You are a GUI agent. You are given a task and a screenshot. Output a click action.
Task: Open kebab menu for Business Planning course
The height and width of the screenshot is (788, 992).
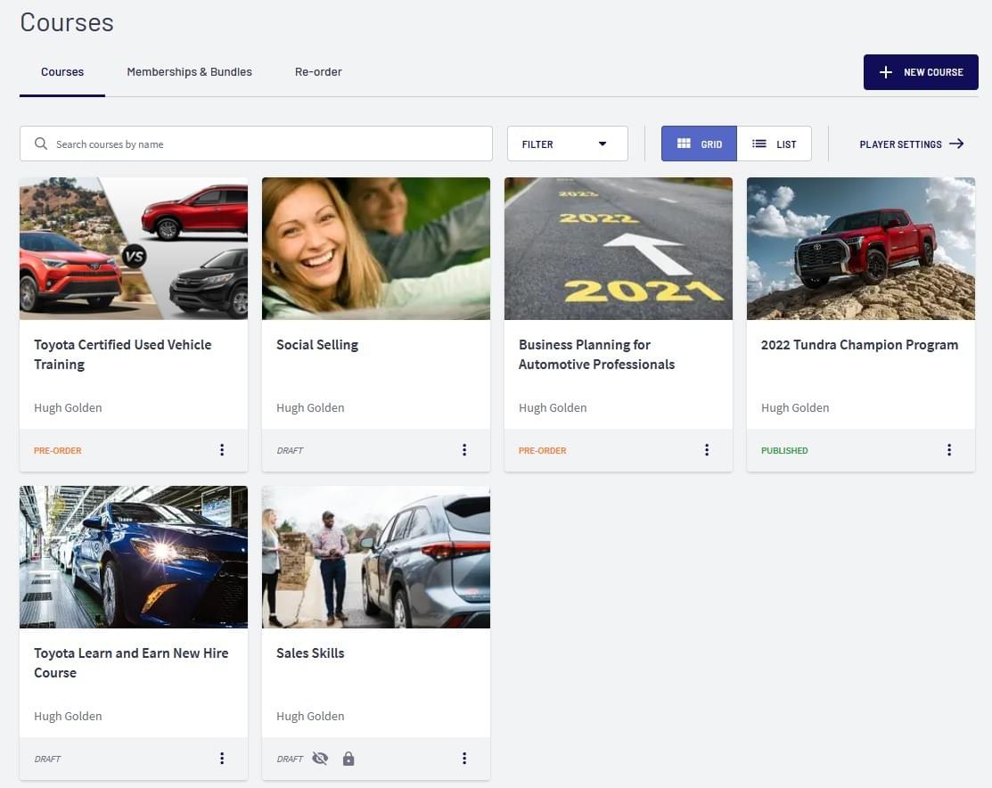click(707, 450)
